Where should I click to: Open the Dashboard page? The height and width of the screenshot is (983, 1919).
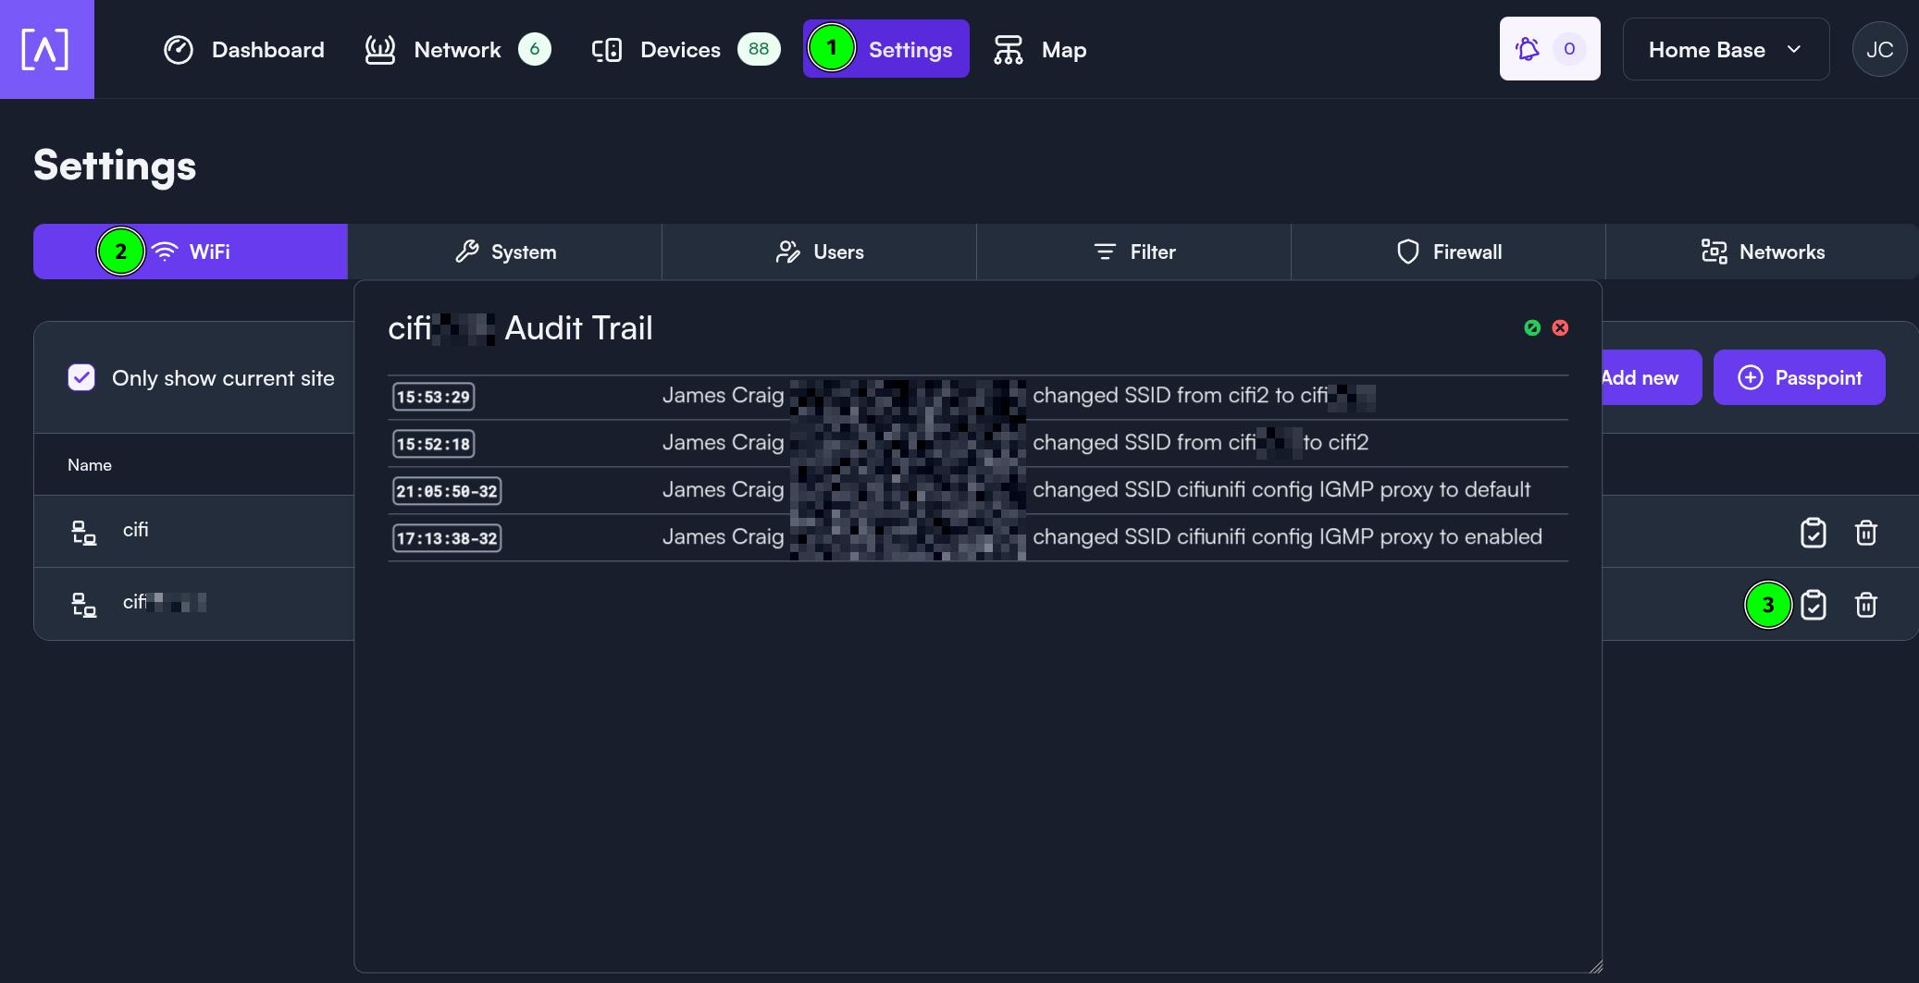click(x=244, y=49)
